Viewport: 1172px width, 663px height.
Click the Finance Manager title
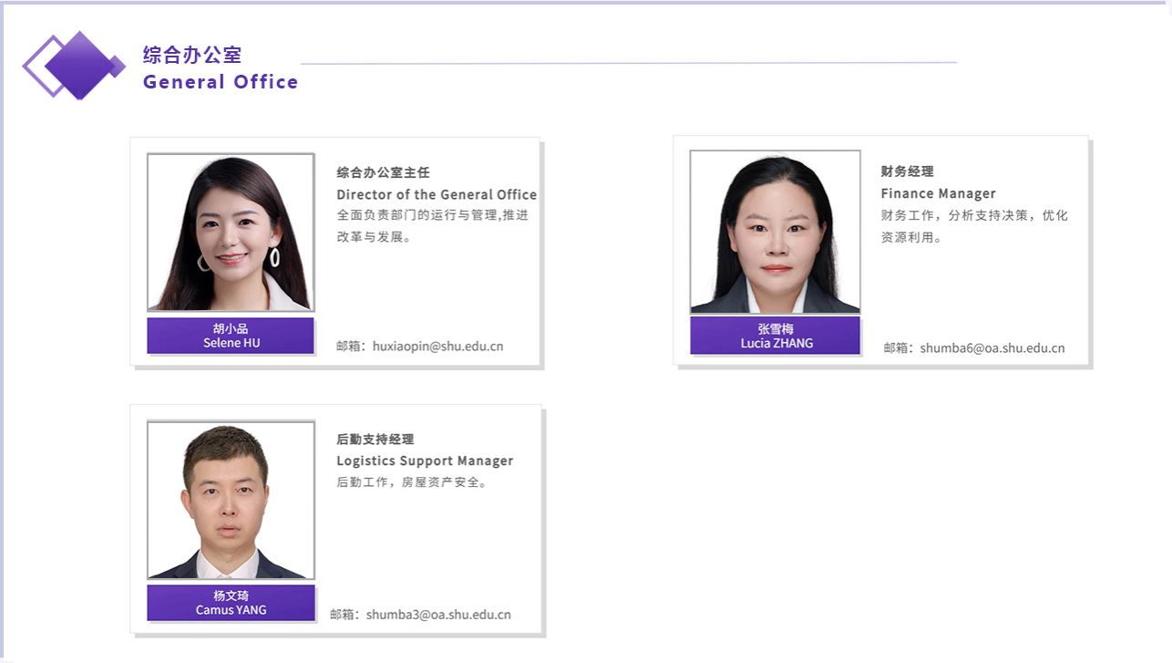[x=938, y=193]
